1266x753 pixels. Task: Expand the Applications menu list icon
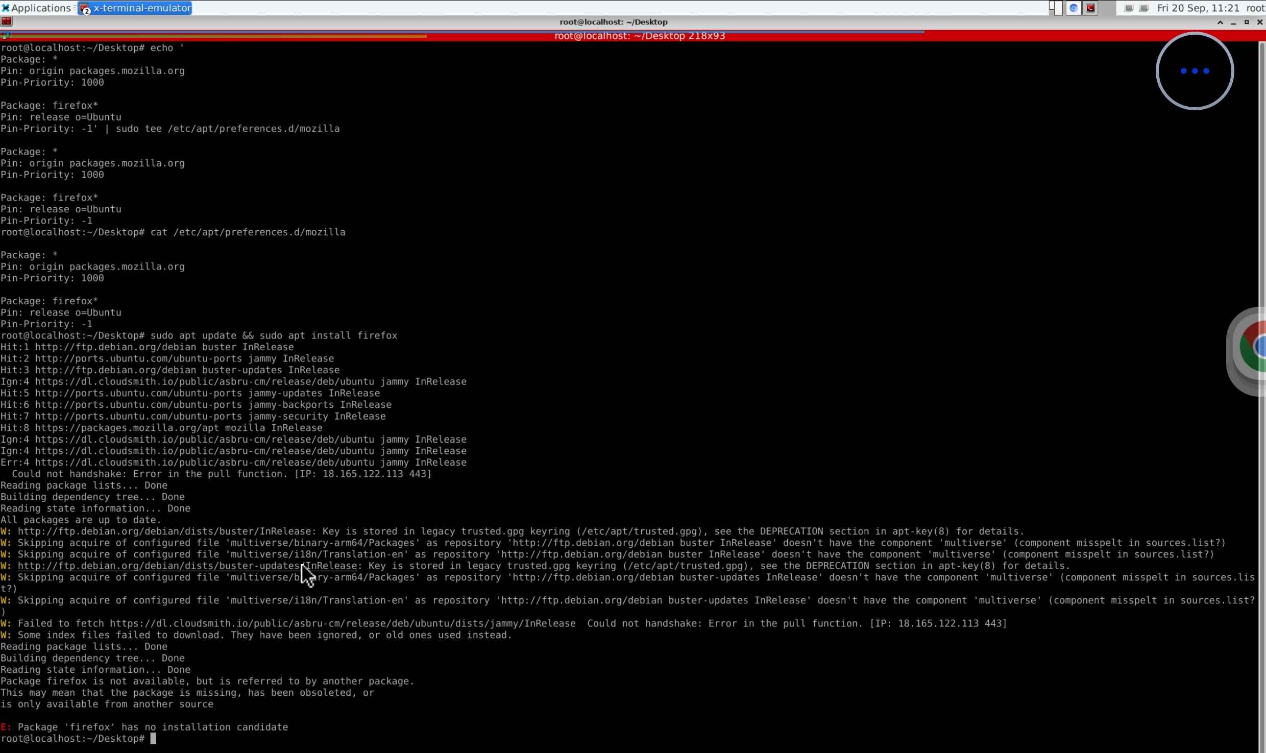tap(75, 8)
